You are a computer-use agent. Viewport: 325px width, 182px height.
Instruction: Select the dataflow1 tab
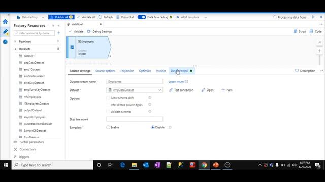(78, 24)
